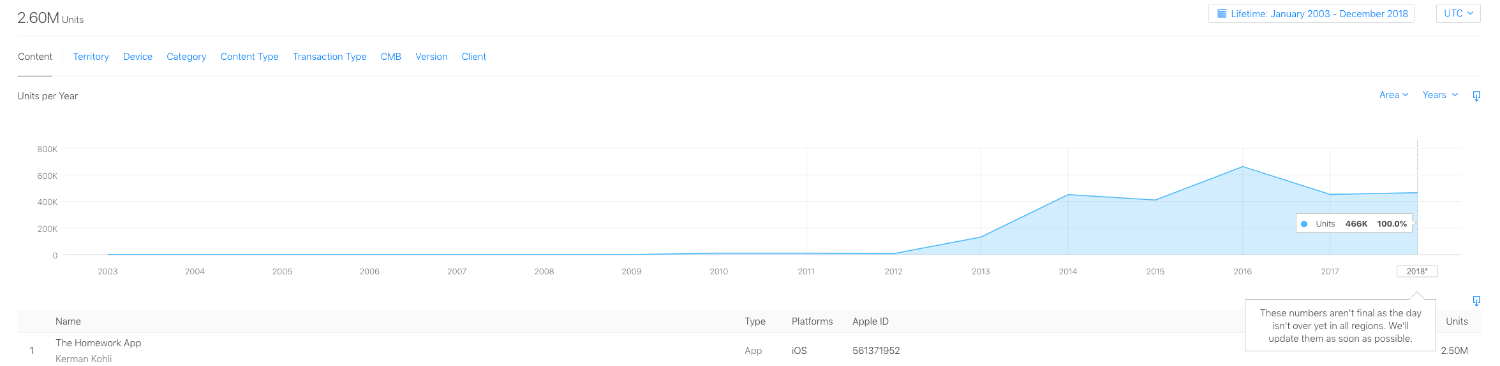Switch to the Territory tab
Viewport: 1500px width, 366px height.
pos(91,57)
